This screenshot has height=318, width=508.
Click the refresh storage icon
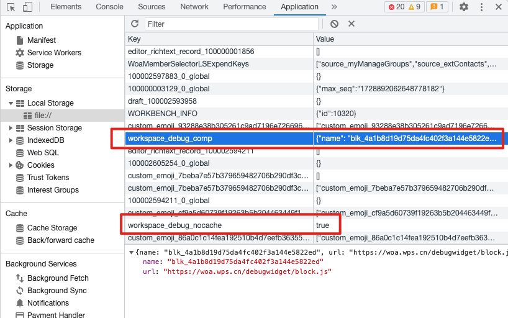pyautogui.click(x=135, y=24)
